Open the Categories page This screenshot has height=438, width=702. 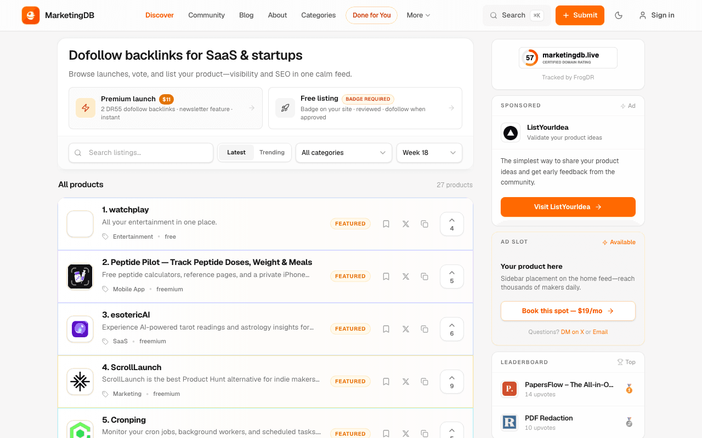pyautogui.click(x=319, y=15)
